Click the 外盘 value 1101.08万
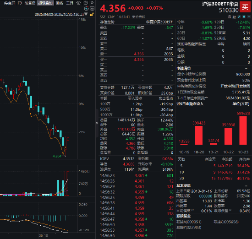 [x=126, y=129]
